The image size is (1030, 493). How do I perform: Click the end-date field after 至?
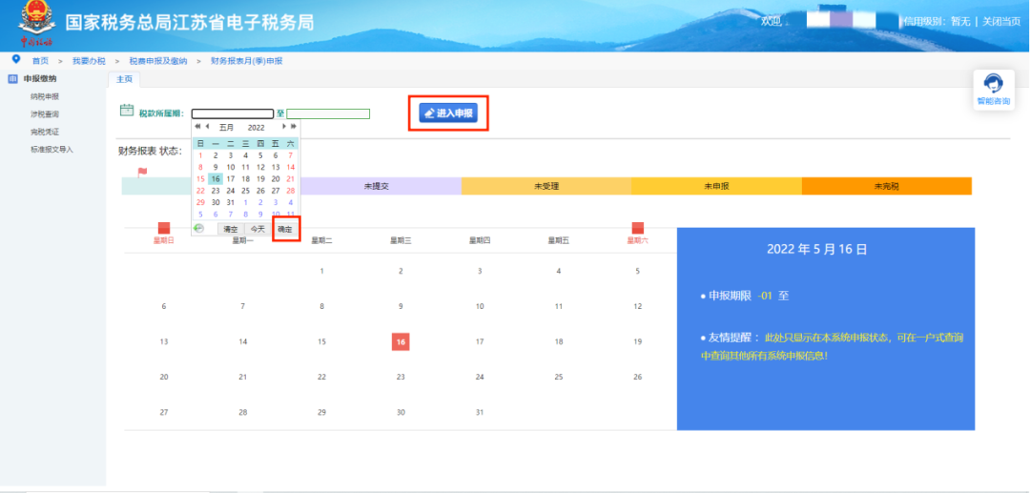point(328,113)
